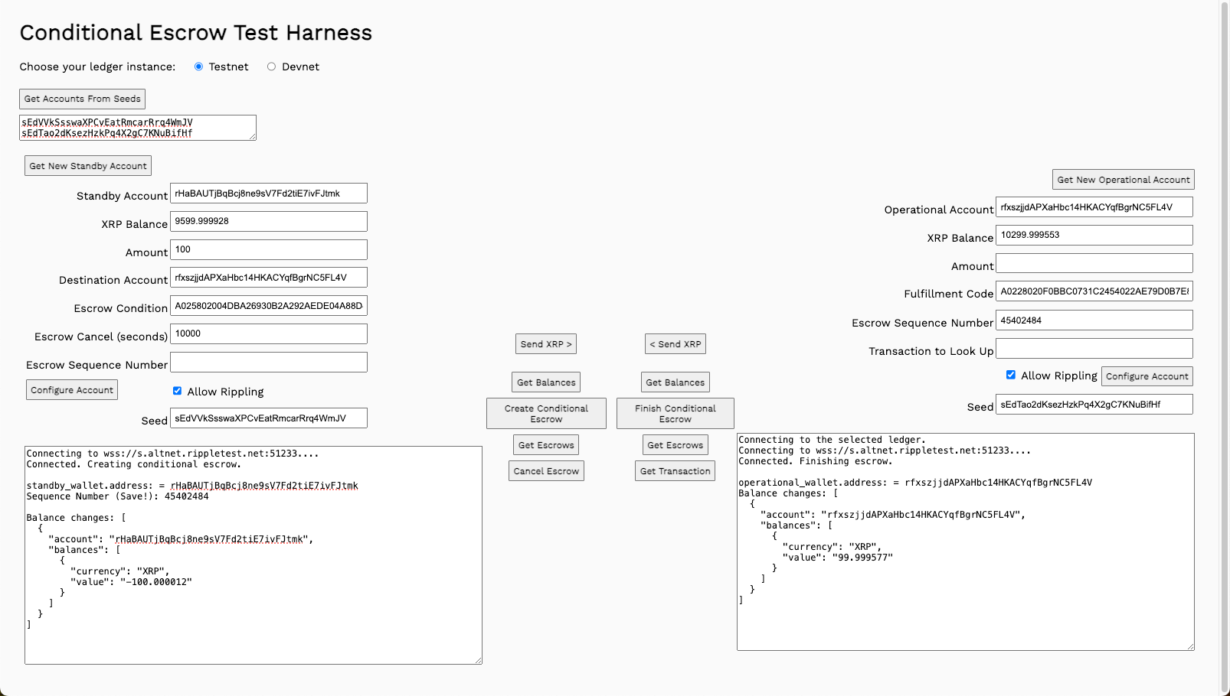Screen dimensions: 1230x696
Task: Toggle Operational account Allow Rippling checkbox
Action: coord(1011,375)
